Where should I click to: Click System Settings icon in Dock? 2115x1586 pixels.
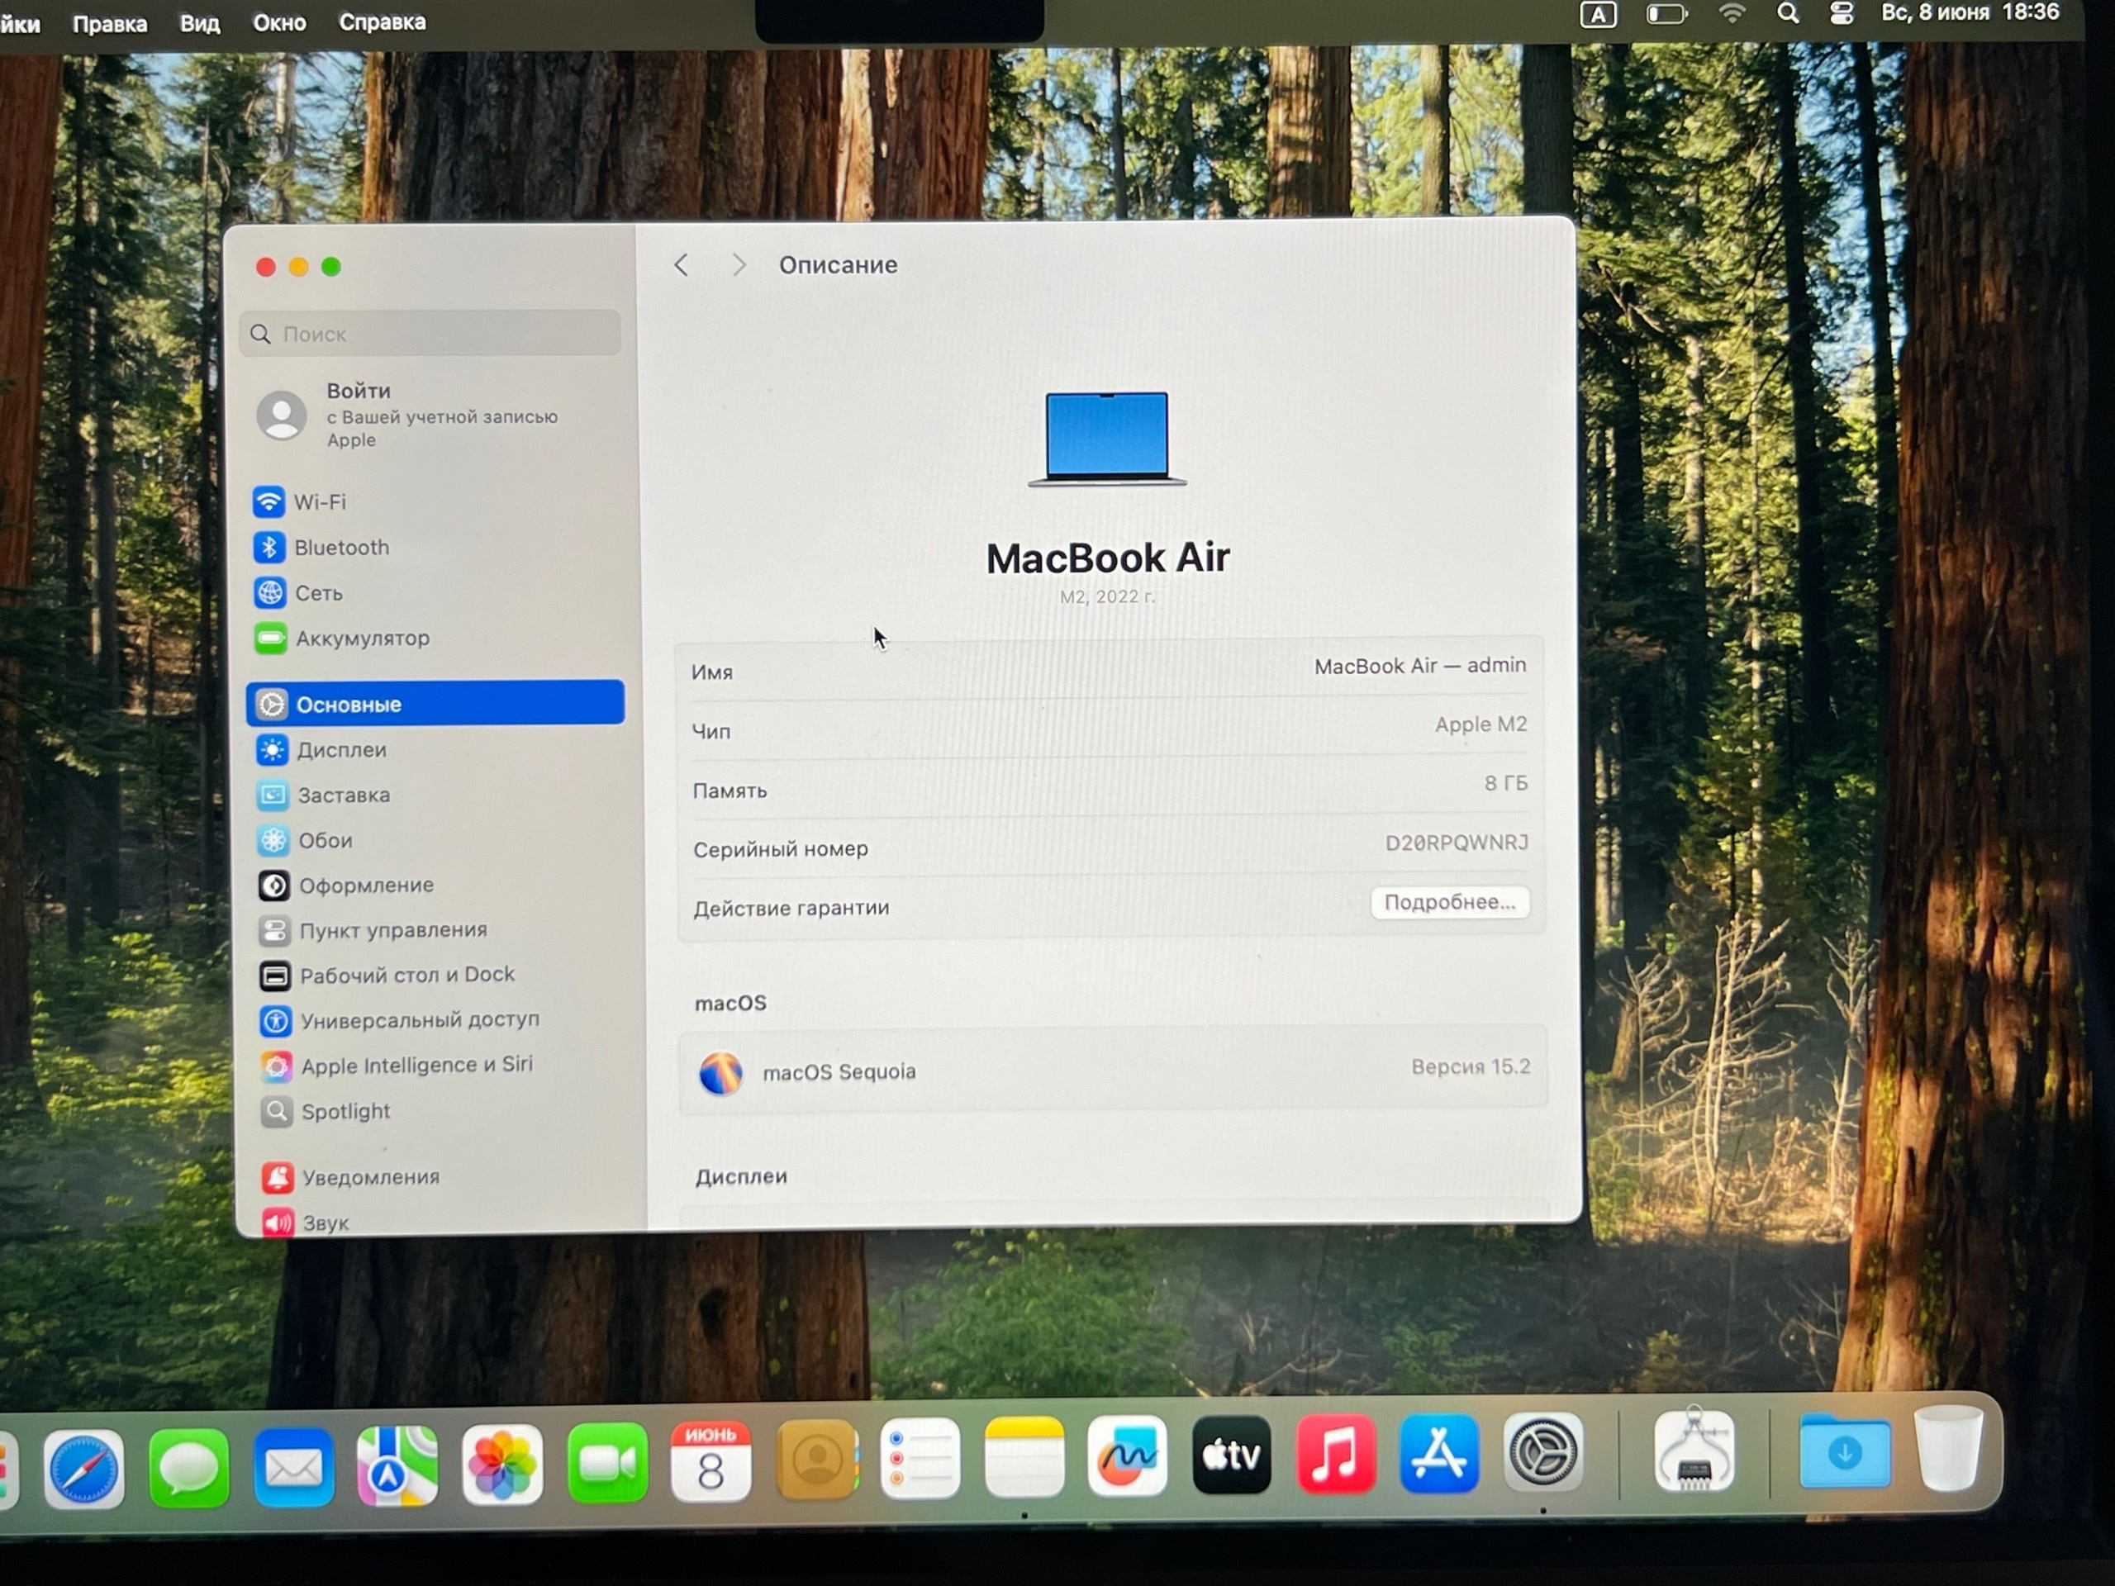tap(1543, 1451)
